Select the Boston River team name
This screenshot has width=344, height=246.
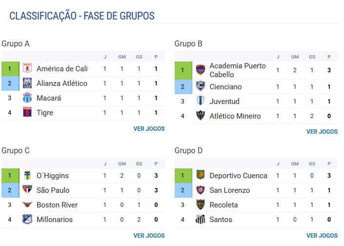point(57,205)
